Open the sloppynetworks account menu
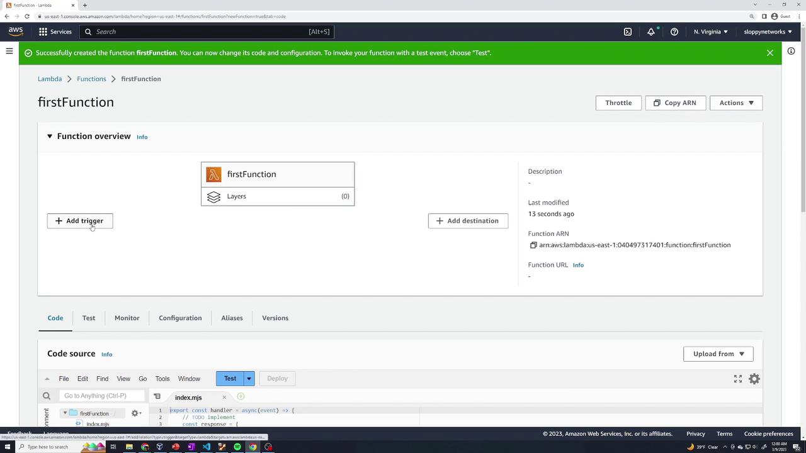 point(768,31)
